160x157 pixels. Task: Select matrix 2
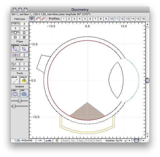point(24,24)
